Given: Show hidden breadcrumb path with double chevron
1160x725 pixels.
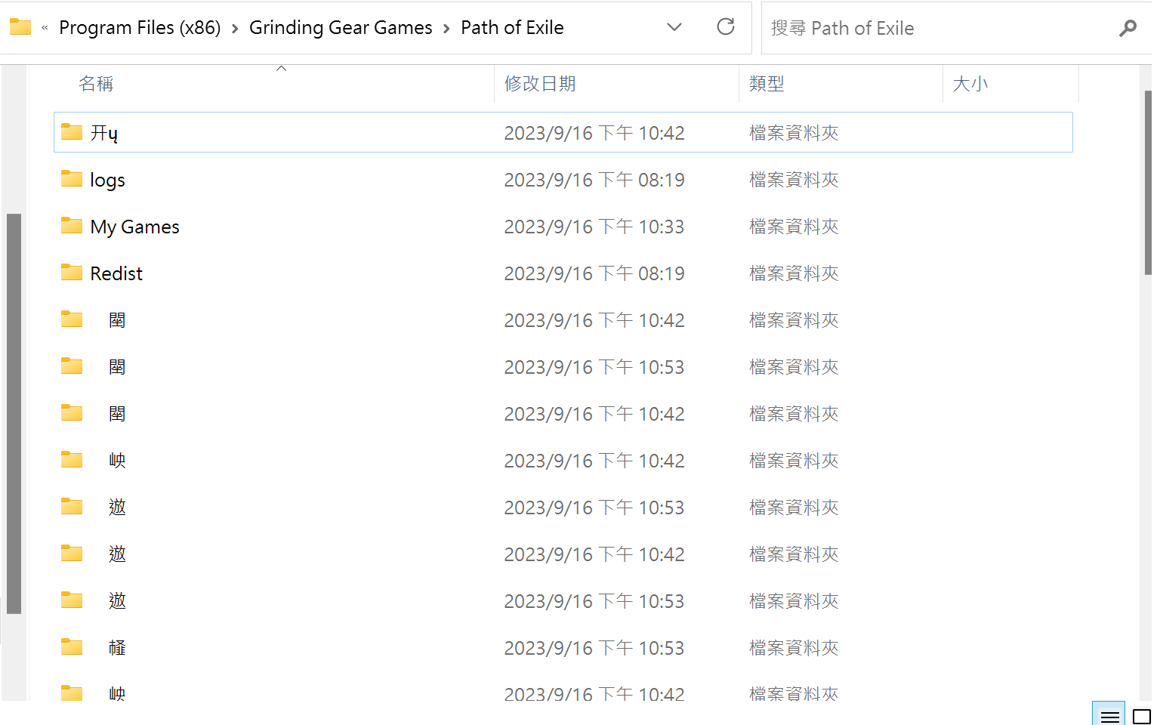Looking at the screenshot, I should [x=45, y=28].
